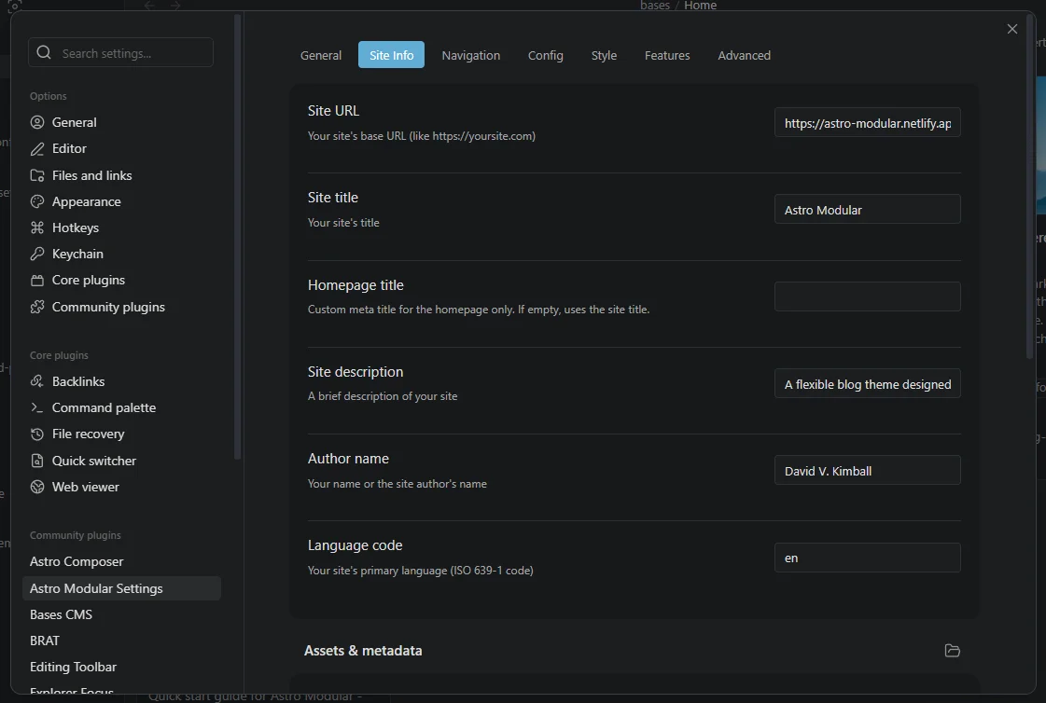The image size is (1046, 703).
Task: Open the Config tab
Action: coord(546,55)
